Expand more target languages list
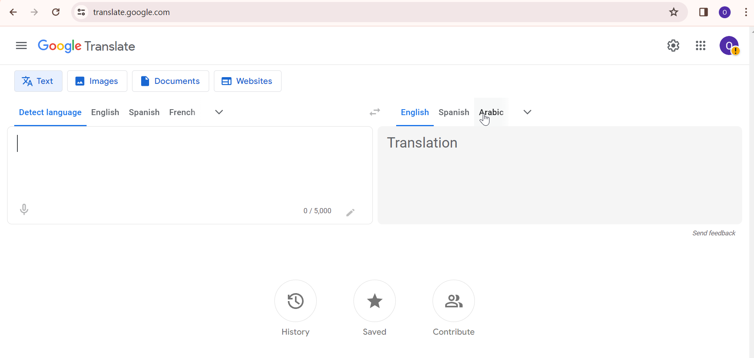The width and height of the screenshot is (754, 358). point(527,112)
